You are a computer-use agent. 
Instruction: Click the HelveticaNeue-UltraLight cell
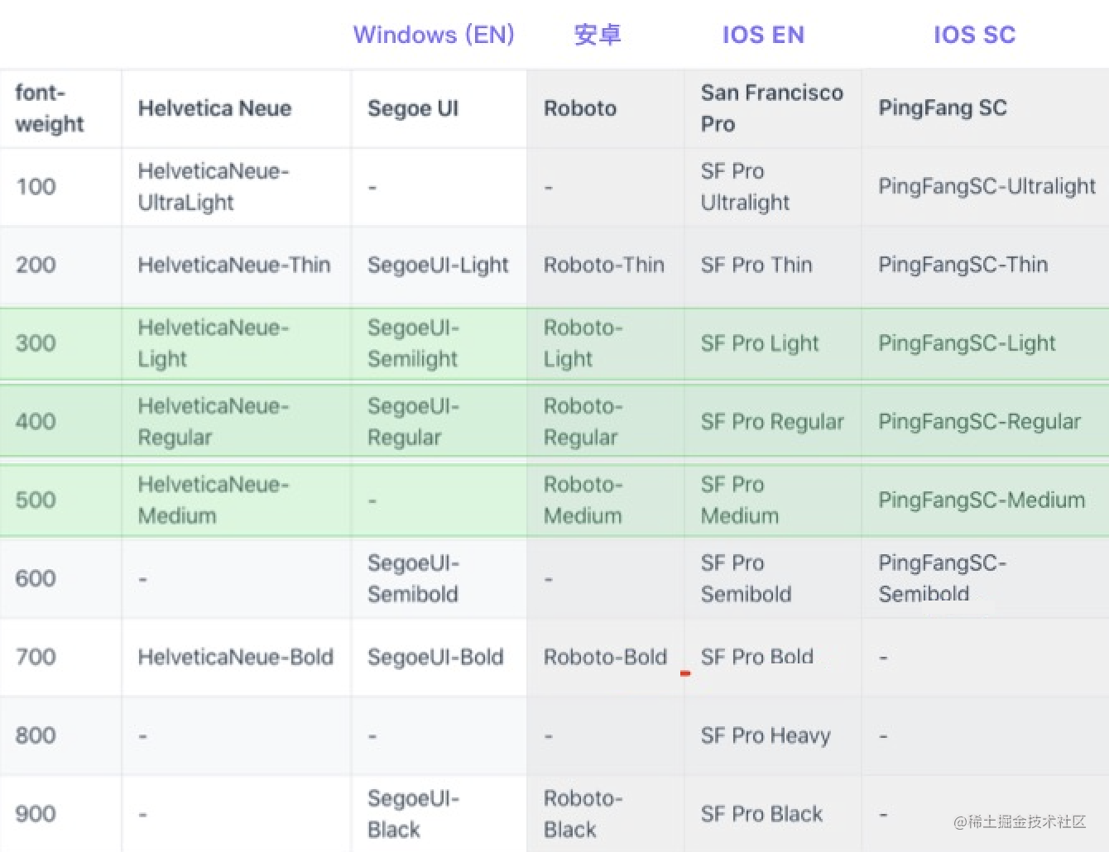(237, 187)
